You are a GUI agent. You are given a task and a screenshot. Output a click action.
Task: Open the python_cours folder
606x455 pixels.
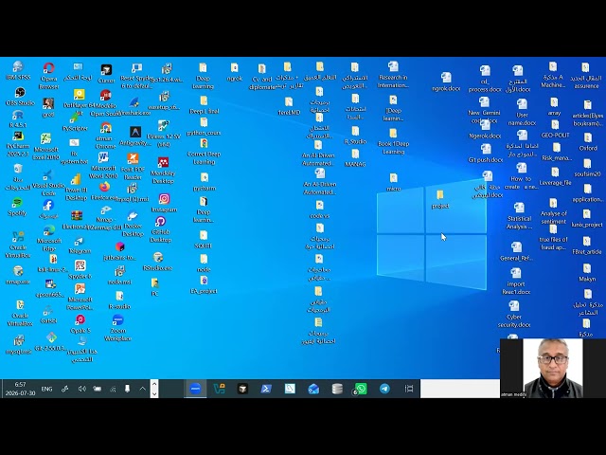(x=204, y=127)
